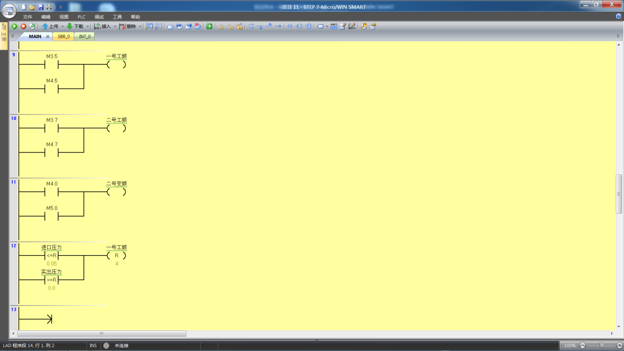The height and width of the screenshot is (351, 624).
Task: Expand the symbol addressing dropdown arrow
Action: coord(327,27)
